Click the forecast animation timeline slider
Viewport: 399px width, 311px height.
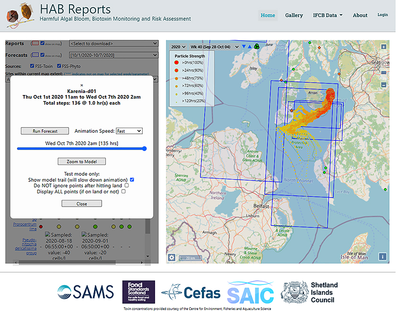coord(81,149)
